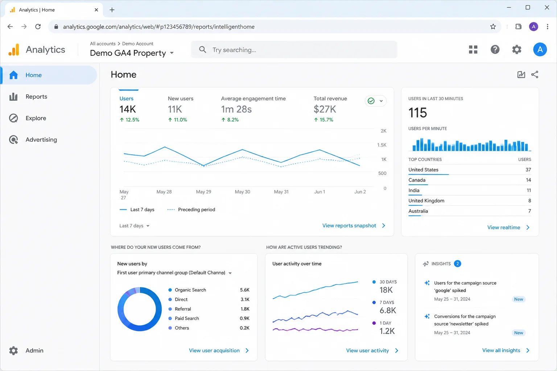The height and width of the screenshot is (371, 557).
Task: Go to Home in the sidebar
Action: (49, 75)
